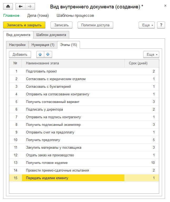
Task: Go forward with the right arrow
Action: (30, 7)
